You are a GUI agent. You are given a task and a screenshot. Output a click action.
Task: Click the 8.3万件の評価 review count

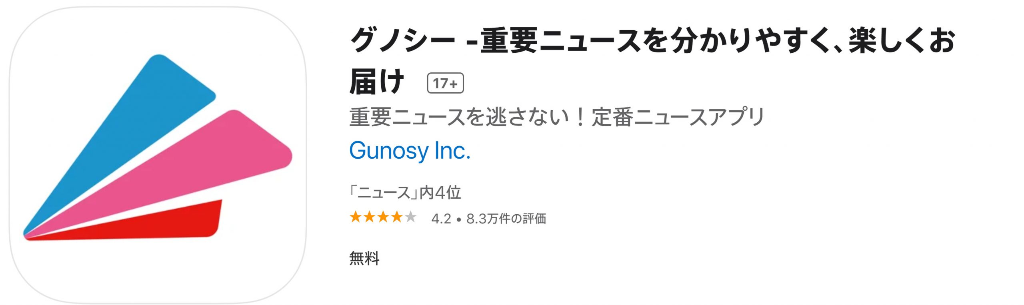(506, 219)
